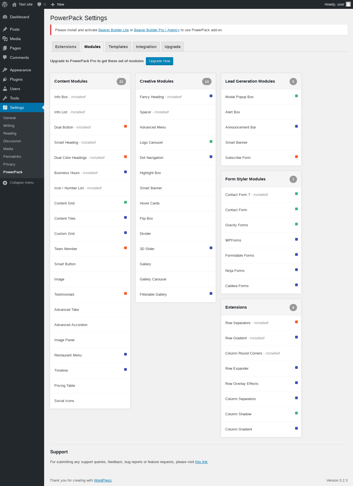
Task: Click the Settings sliders icon
Action: click(x=5, y=107)
